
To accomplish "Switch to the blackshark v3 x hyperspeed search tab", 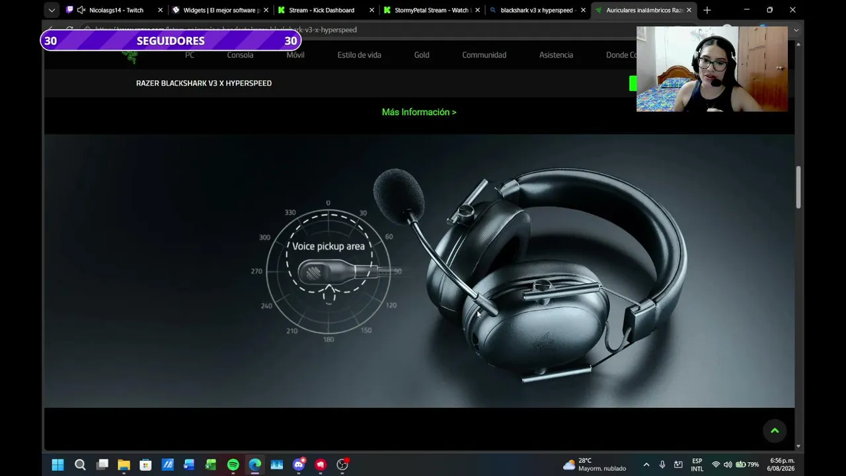I will [538, 11].
